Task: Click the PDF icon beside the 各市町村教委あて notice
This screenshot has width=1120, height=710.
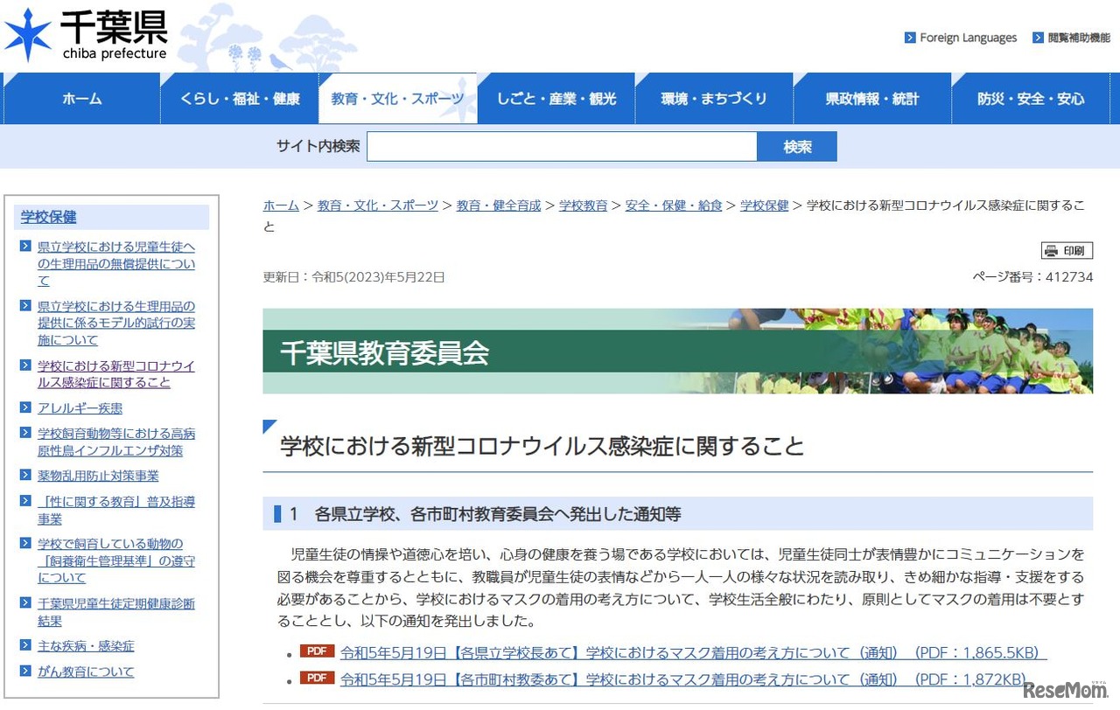Action: point(316,679)
